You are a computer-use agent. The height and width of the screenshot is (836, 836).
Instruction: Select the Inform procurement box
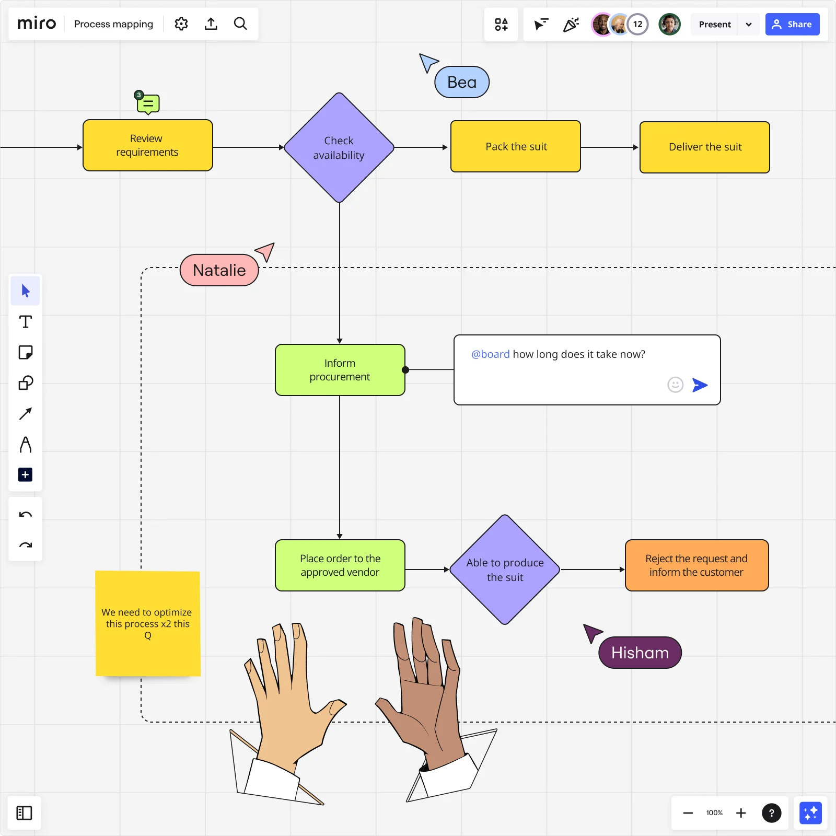point(340,370)
